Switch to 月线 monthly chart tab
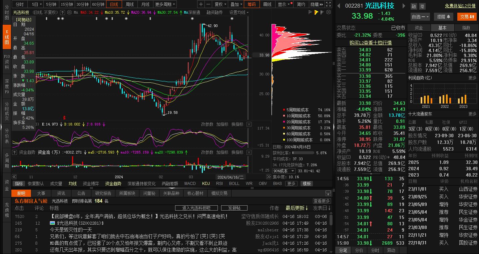The width and height of the screenshot is (479, 254). point(145,4)
